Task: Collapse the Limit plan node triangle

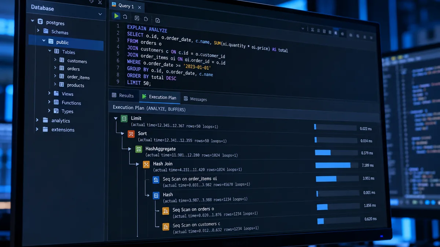Action: pos(116,118)
